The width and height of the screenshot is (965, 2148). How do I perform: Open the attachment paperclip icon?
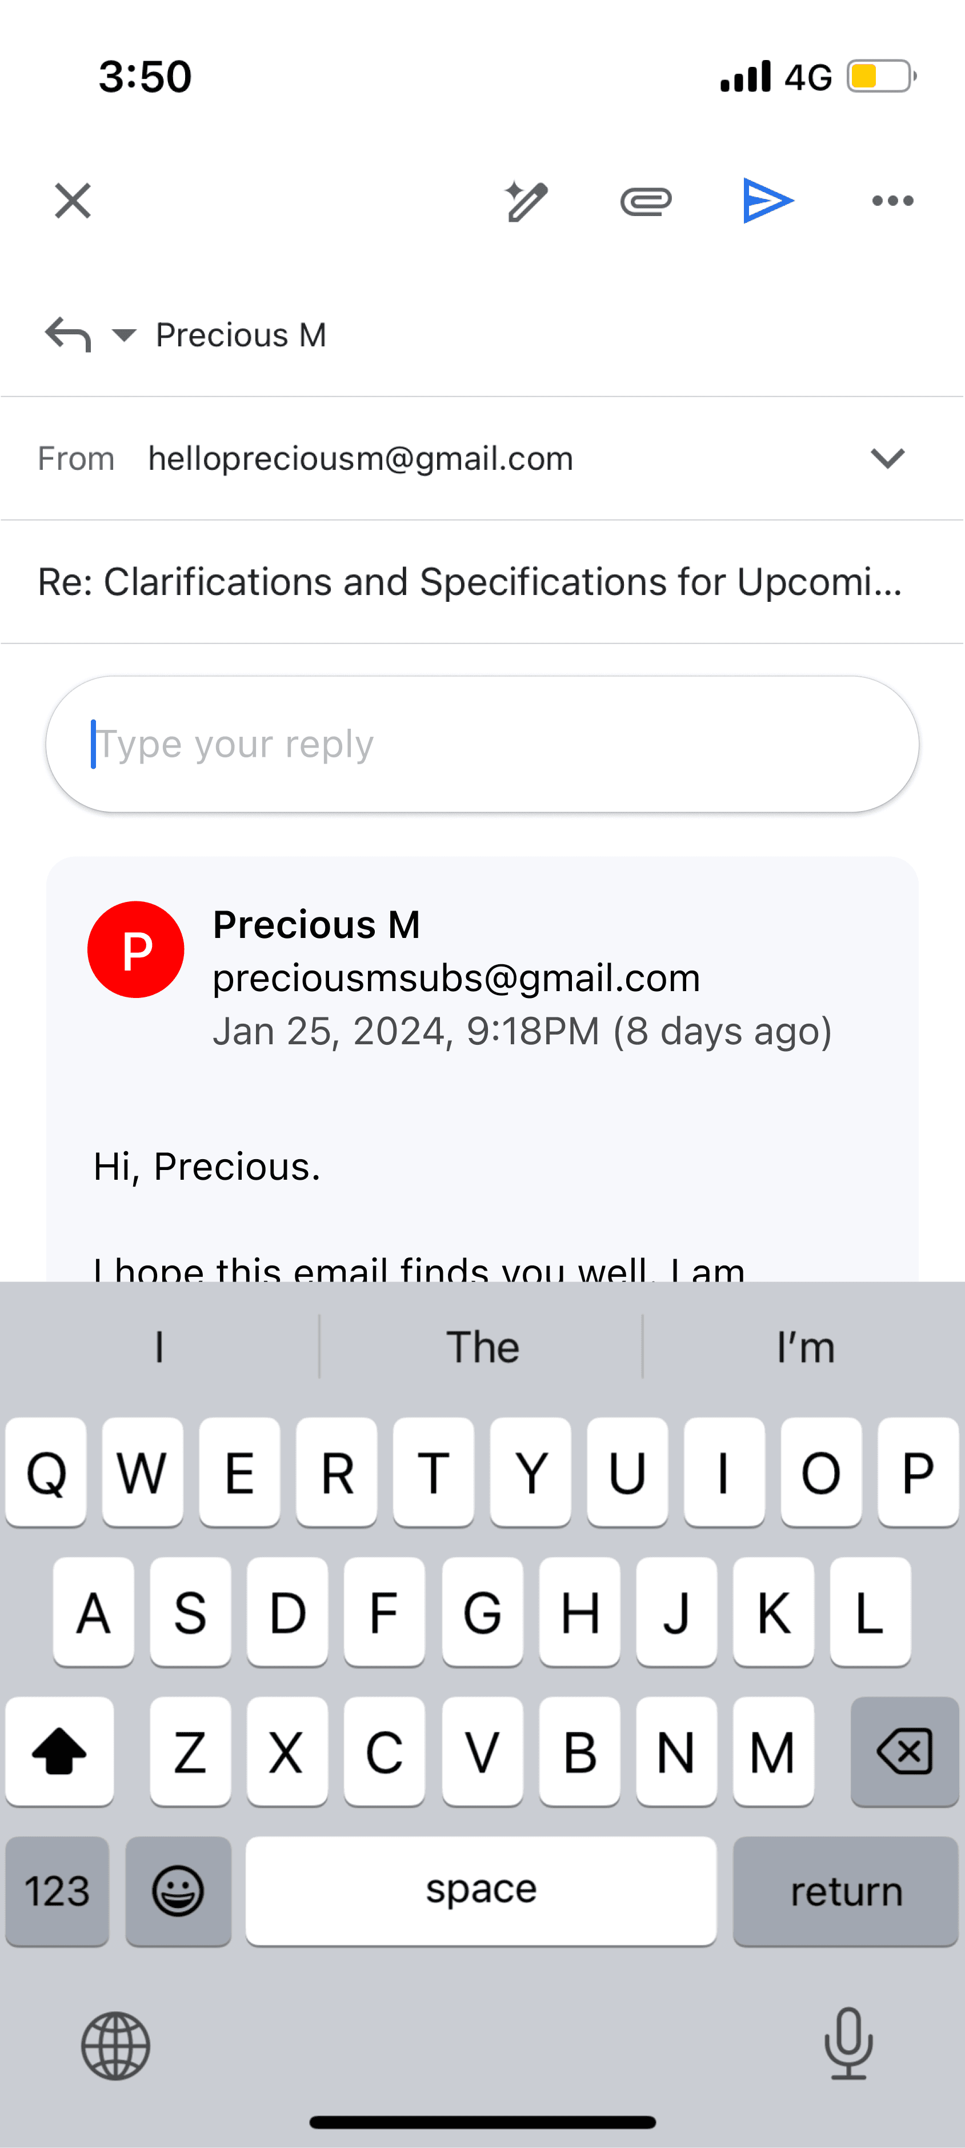646,202
